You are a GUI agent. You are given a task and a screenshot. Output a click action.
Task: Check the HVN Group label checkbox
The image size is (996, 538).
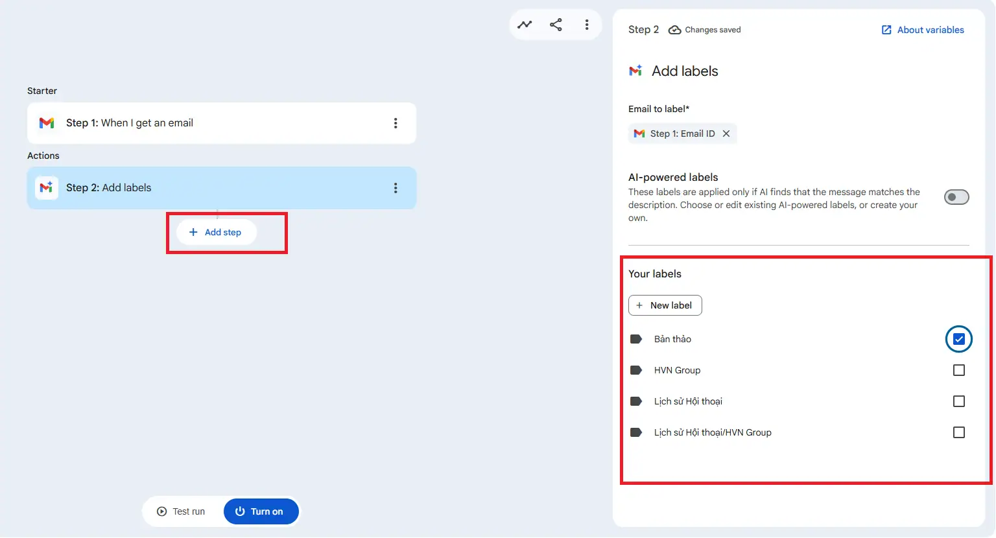click(x=958, y=369)
